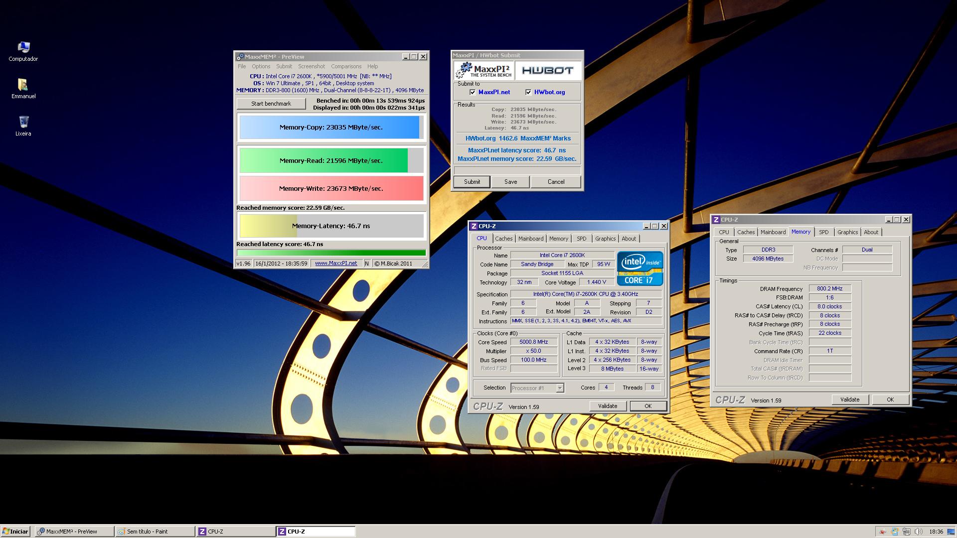Open the Options menu in MaxxMEM²
The image size is (957, 538).
click(261, 66)
